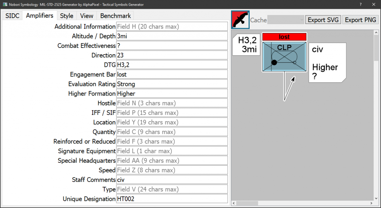Select the DTG input field
The width and height of the screenshot is (381, 208).
click(172, 65)
